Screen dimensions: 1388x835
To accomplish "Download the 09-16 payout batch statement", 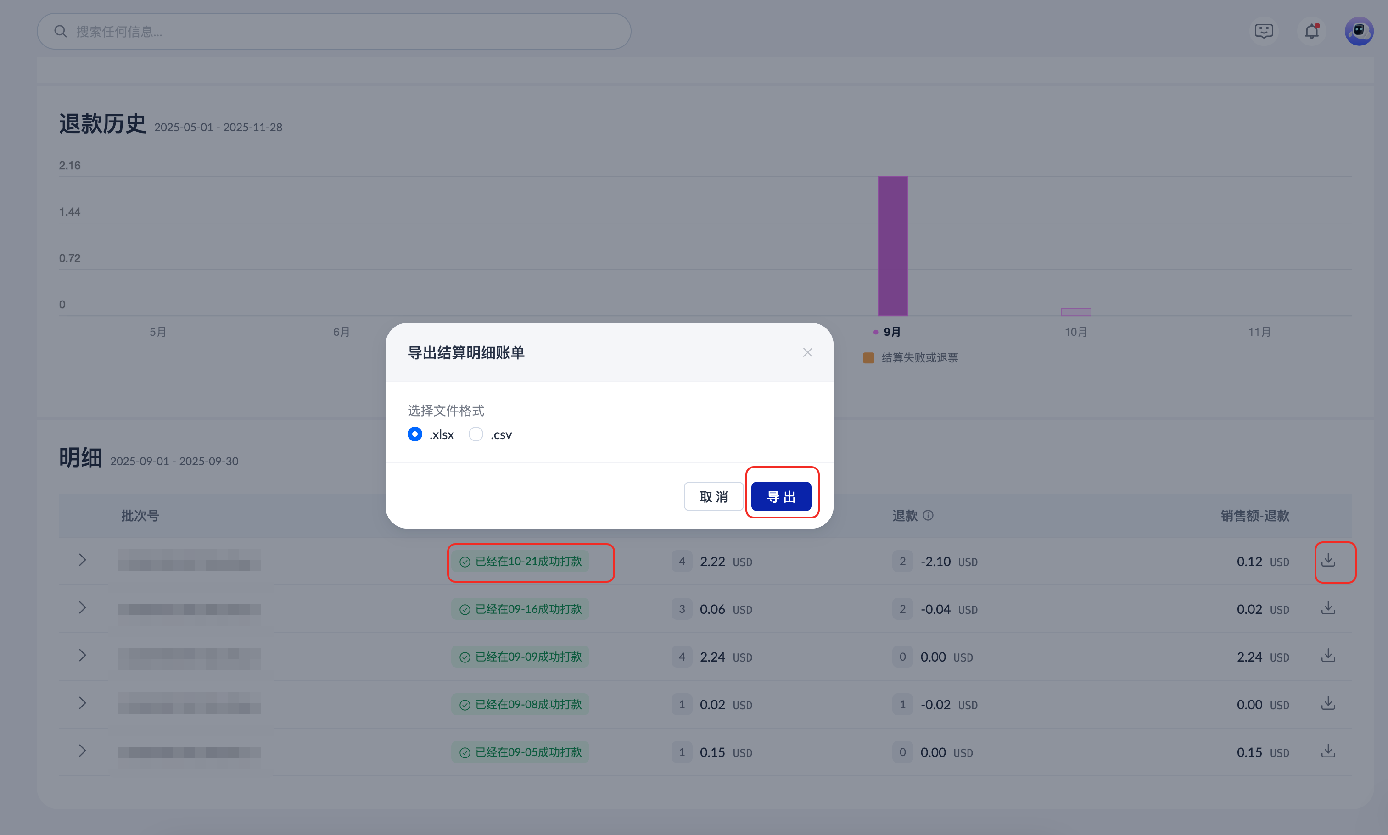I will (1328, 608).
